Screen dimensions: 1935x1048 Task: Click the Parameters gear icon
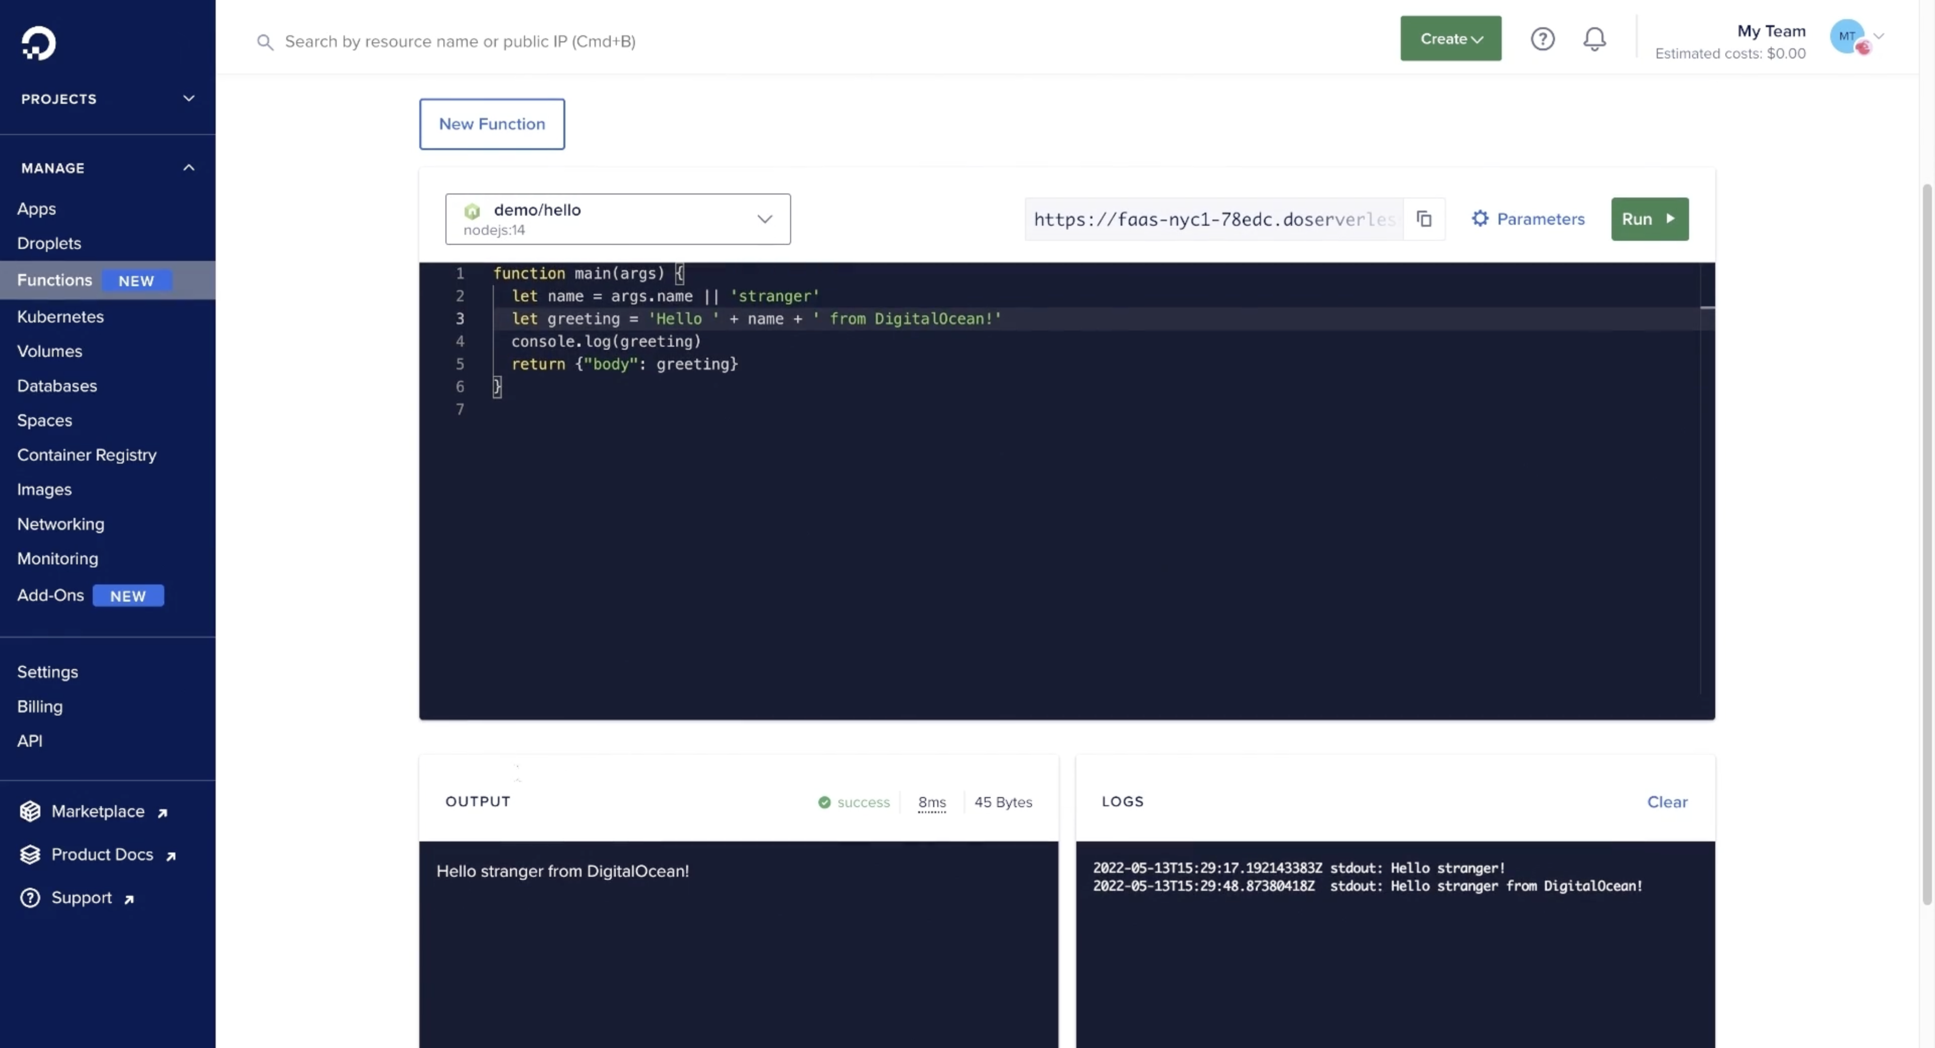click(x=1479, y=219)
